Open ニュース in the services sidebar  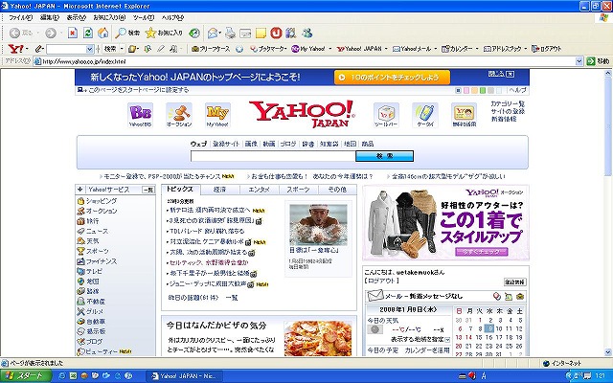[x=97, y=232]
